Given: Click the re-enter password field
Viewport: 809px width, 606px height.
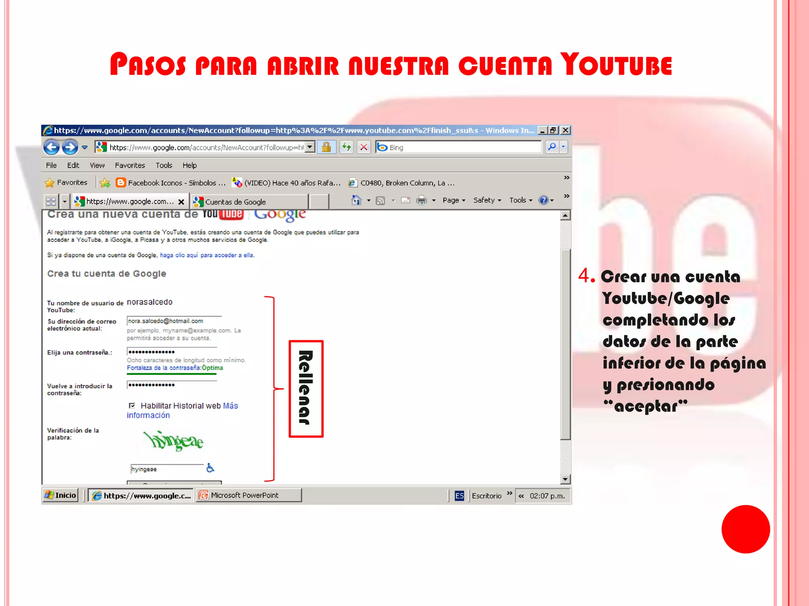Looking at the screenshot, I should click(x=172, y=385).
